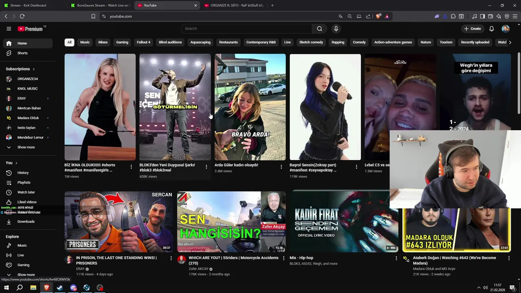The width and height of the screenshot is (521, 293).
Task: Open the Zafer AKCAY channel link
Action: point(199,269)
